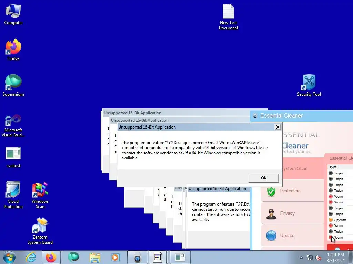
Task: Open the clock showing 12:51 PM
Action: click(x=335, y=257)
